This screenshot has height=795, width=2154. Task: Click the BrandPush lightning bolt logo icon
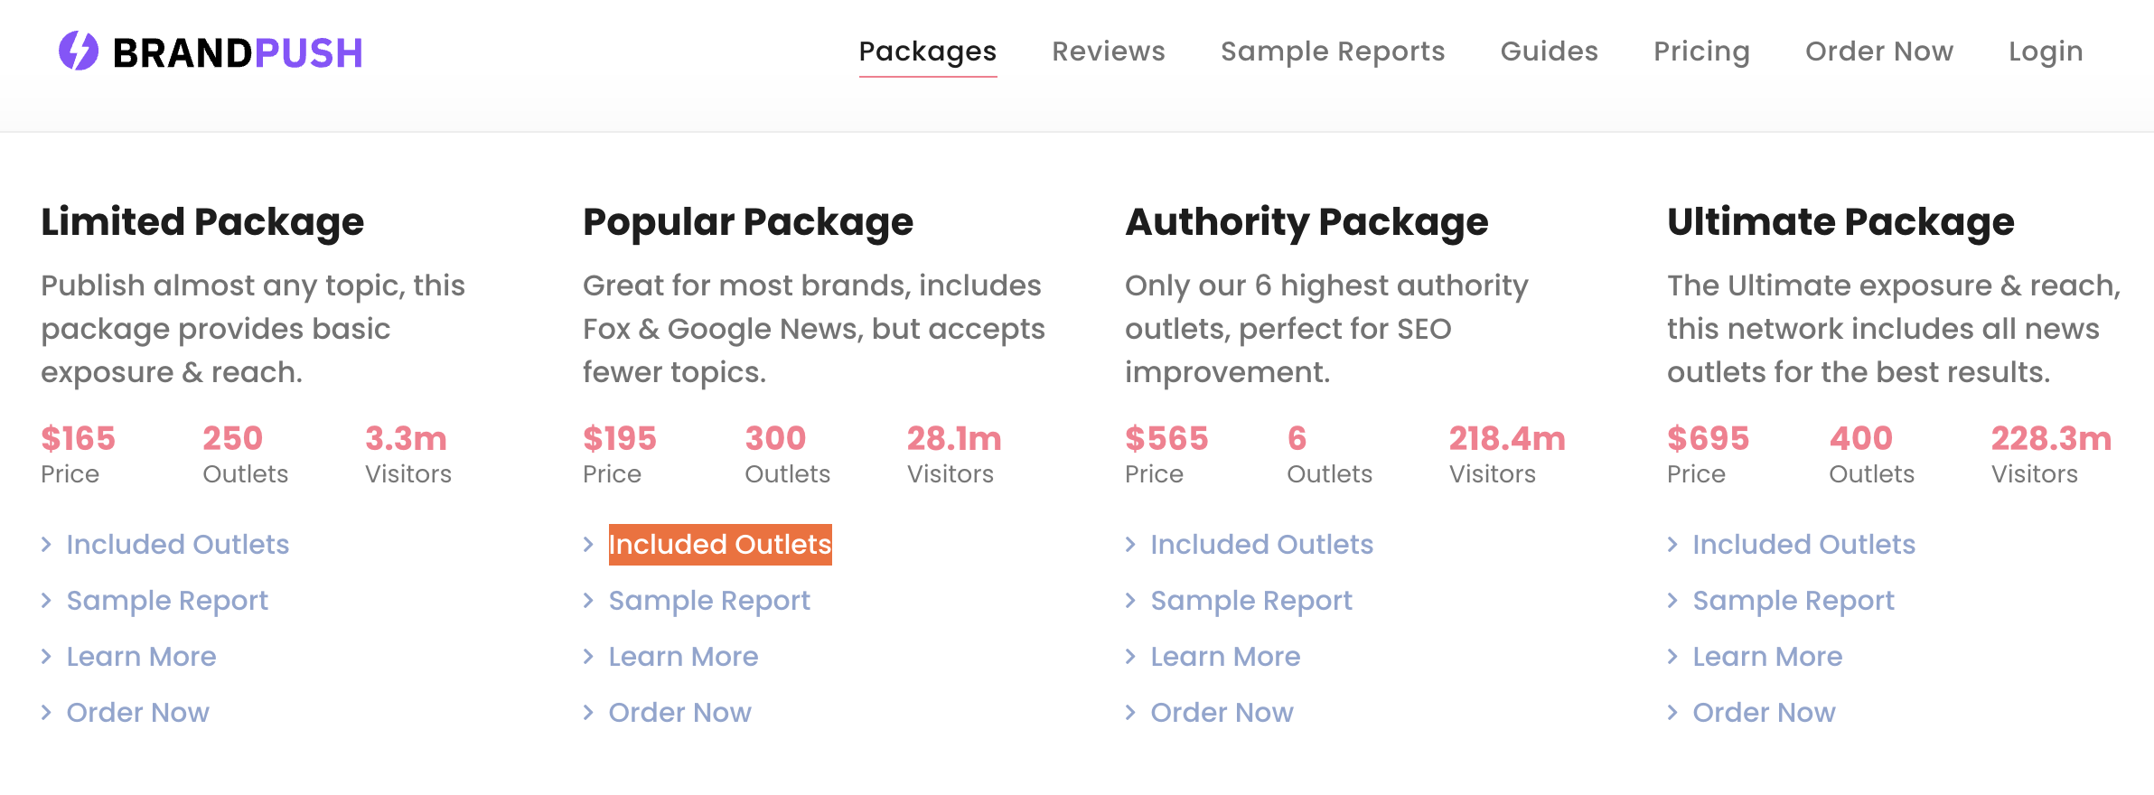(x=79, y=51)
